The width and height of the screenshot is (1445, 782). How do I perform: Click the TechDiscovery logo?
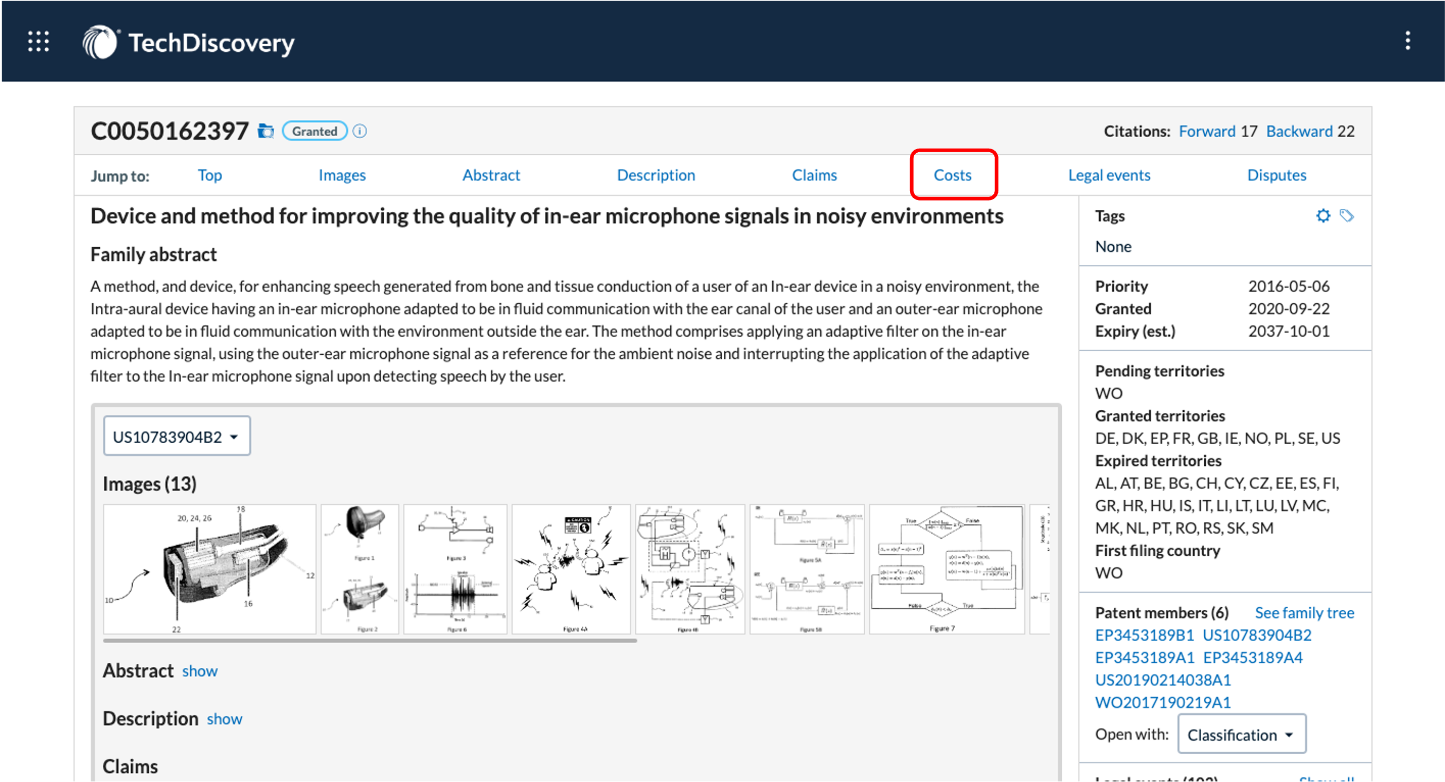click(189, 43)
